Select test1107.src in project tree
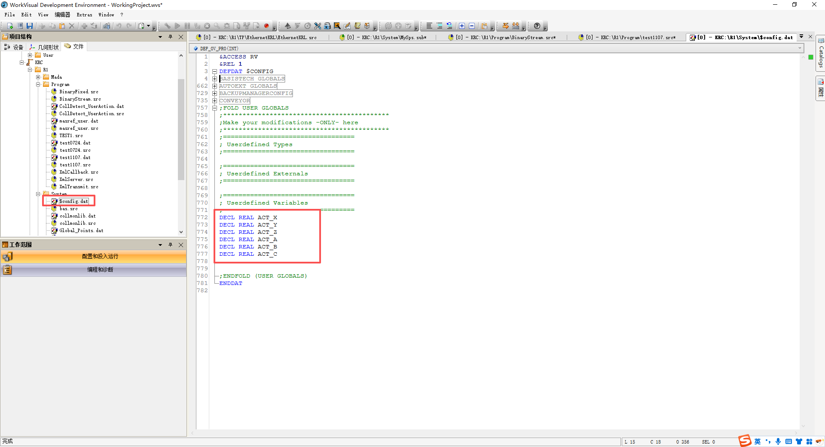 [75, 165]
